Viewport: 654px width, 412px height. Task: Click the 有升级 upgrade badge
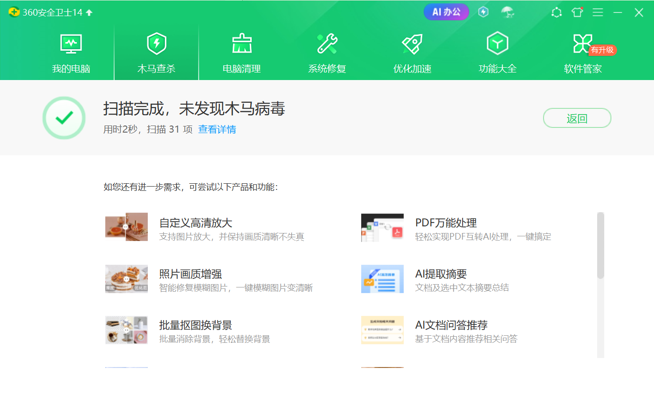click(602, 50)
